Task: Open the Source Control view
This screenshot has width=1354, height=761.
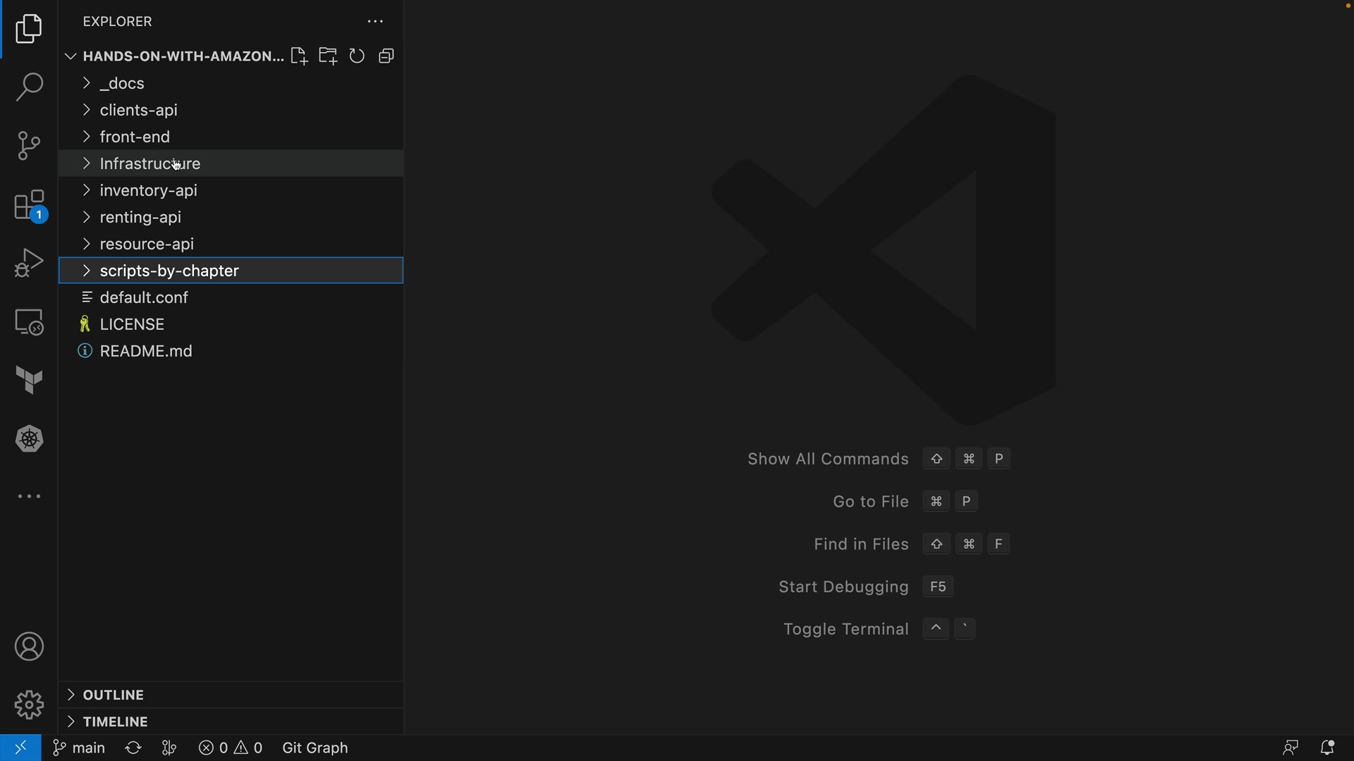Action: [29, 146]
